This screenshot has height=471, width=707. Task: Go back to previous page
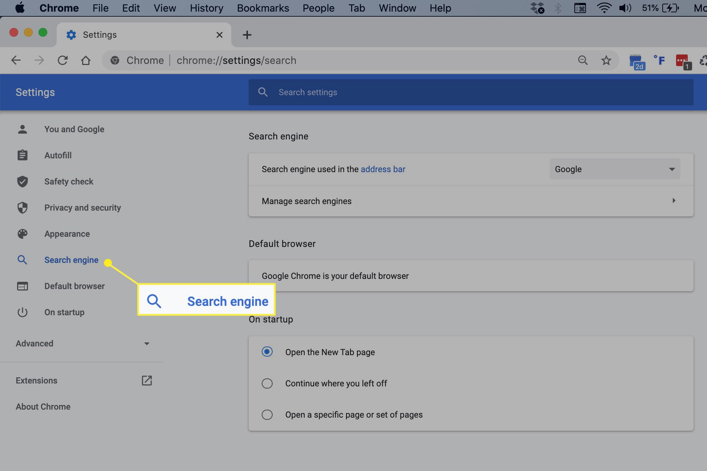[x=16, y=60]
